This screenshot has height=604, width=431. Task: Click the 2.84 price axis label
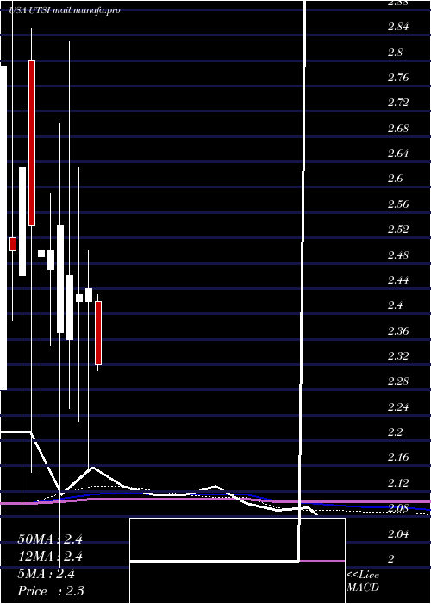tap(398, 27)
